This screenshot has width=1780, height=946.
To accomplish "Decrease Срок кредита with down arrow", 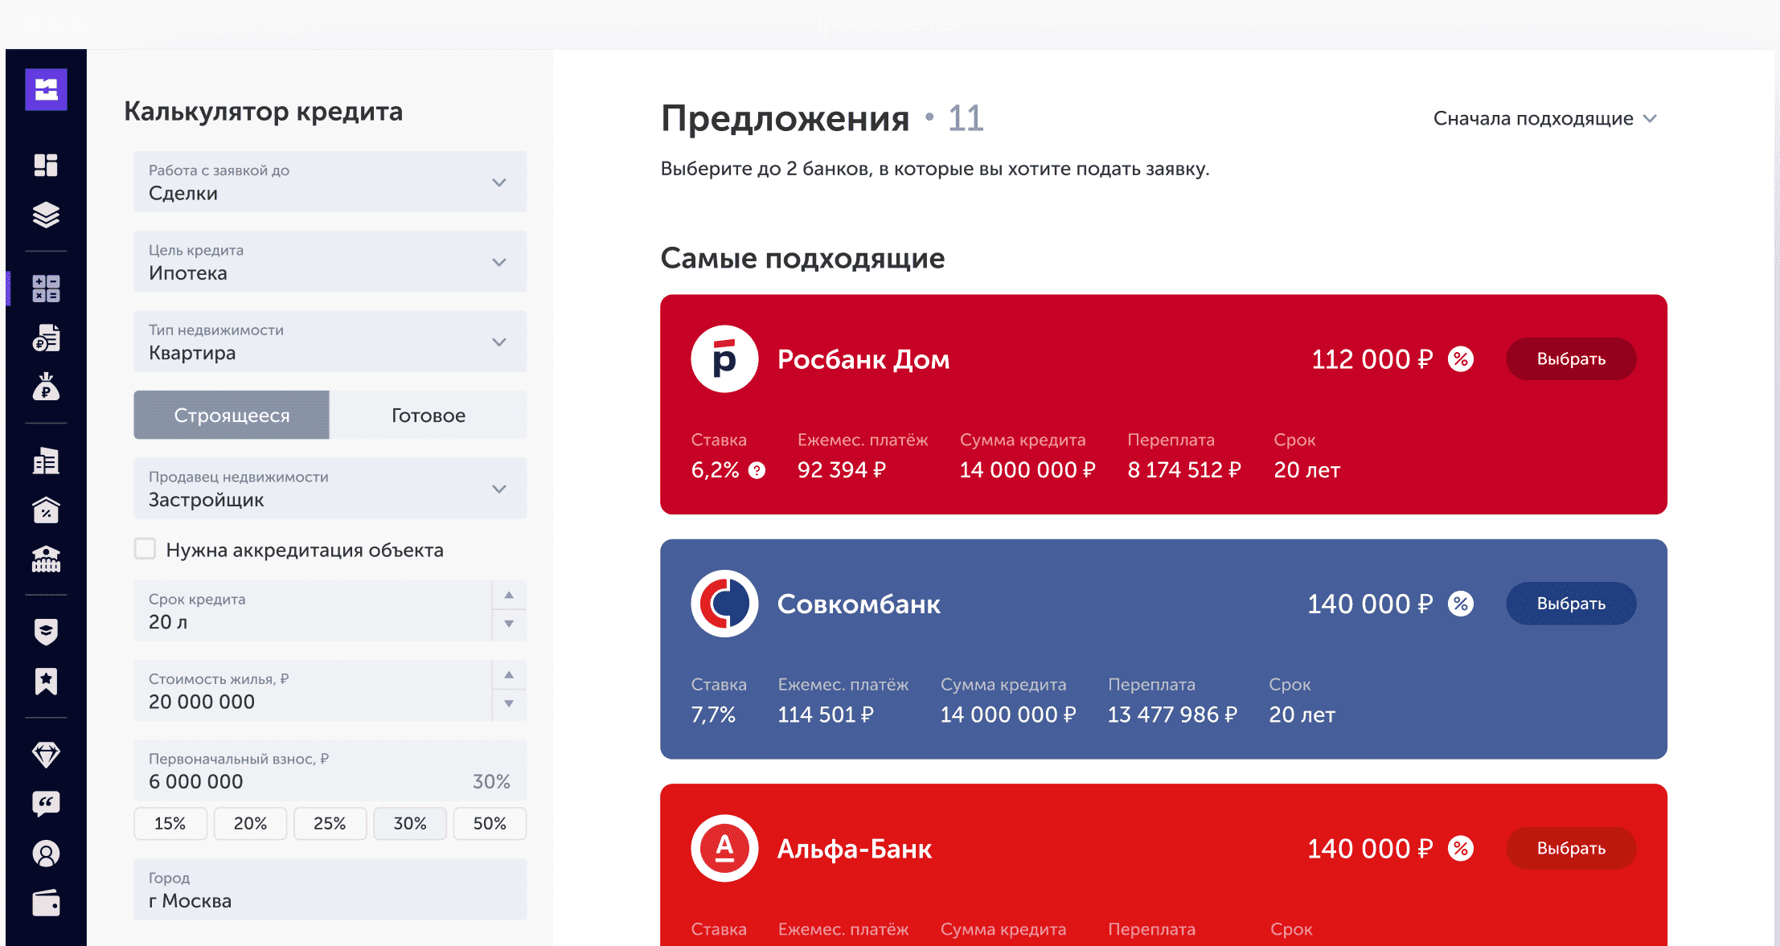I will tap(509, 625).
